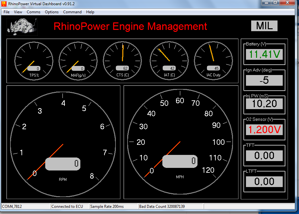Click the RPM digital readout box

click(x=63, y=164)
